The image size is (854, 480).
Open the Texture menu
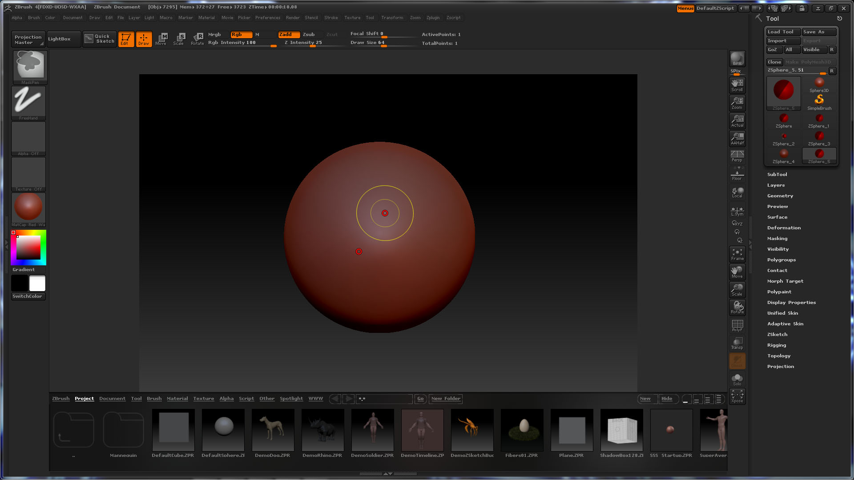pos(352,18)
